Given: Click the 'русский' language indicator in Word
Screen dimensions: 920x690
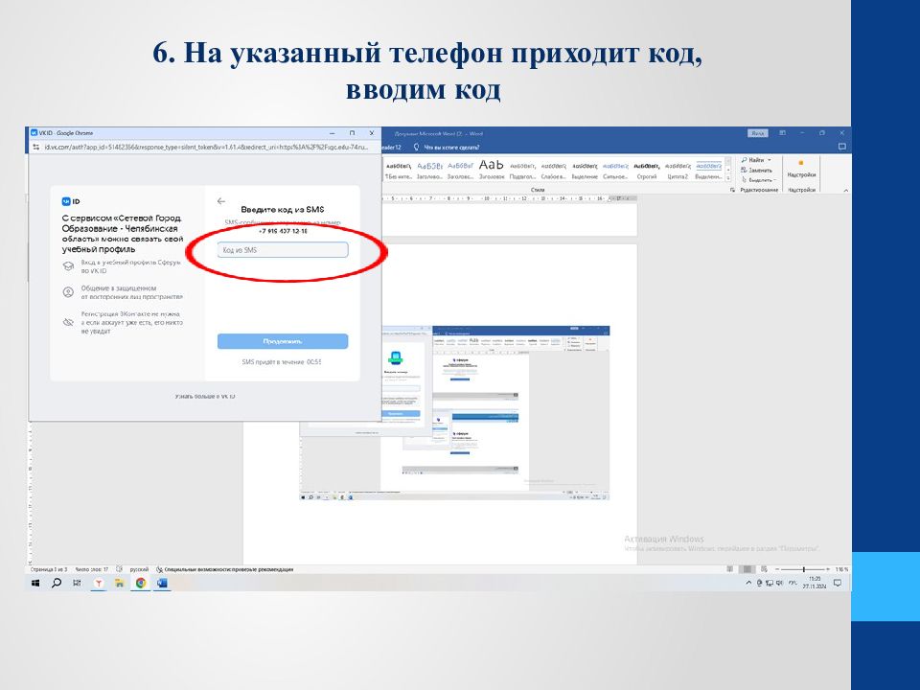Looking at the screenshot, I should coord(139,569).
